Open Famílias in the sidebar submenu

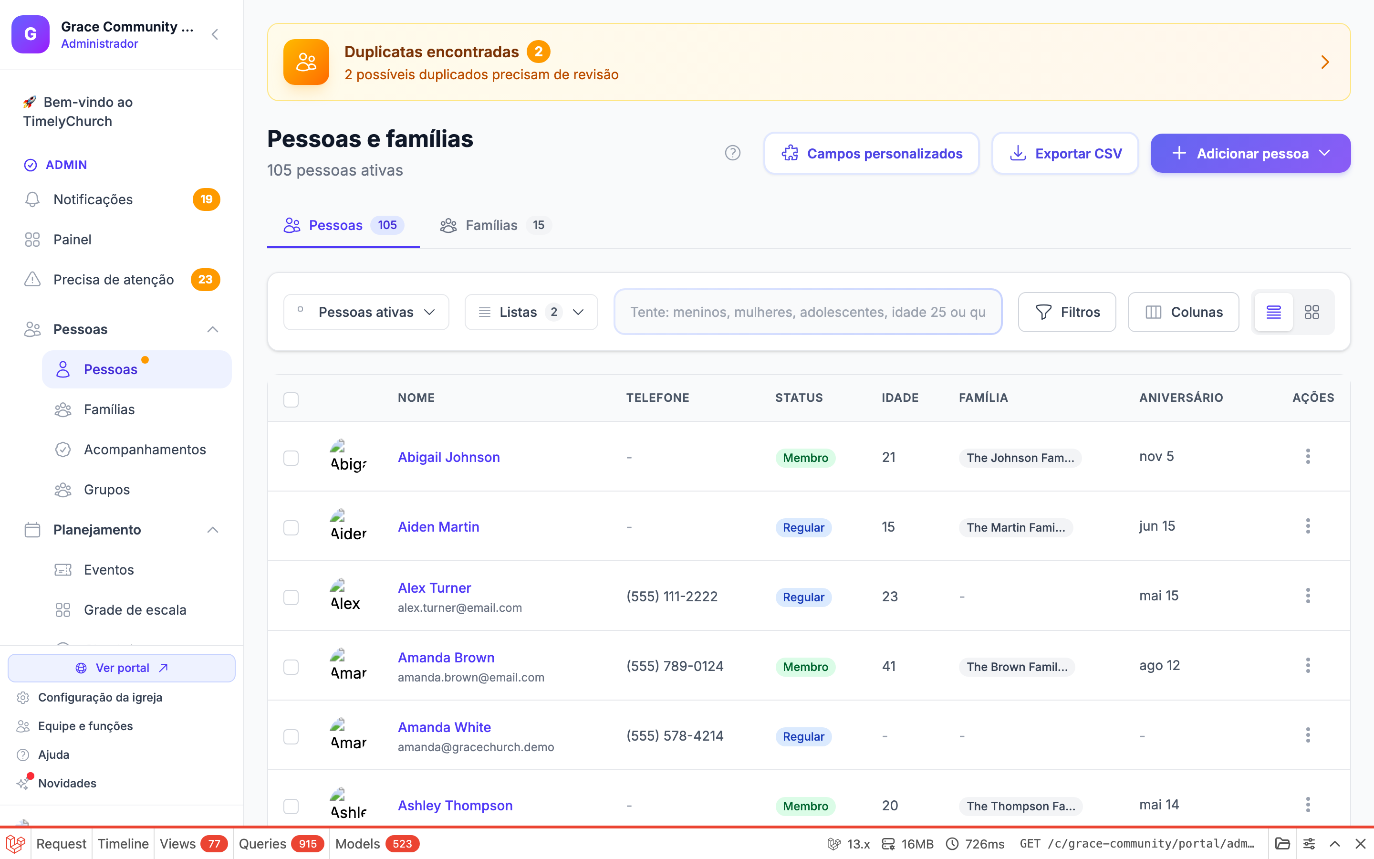(x=137, y=409)
